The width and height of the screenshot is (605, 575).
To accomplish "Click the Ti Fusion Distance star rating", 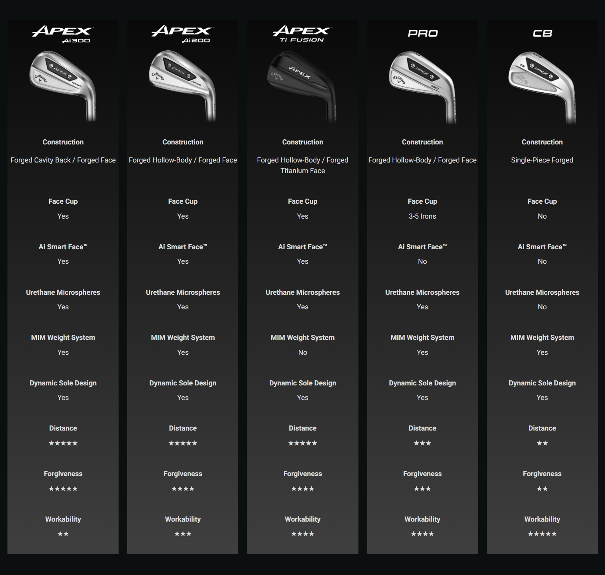I will (x=303, y=443).
